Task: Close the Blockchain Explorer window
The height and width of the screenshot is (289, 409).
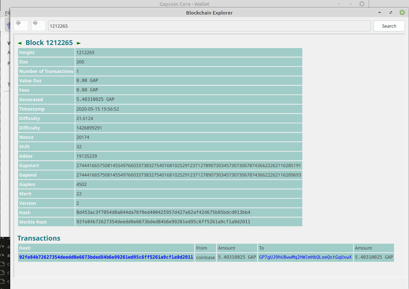Action: [402, 13]
